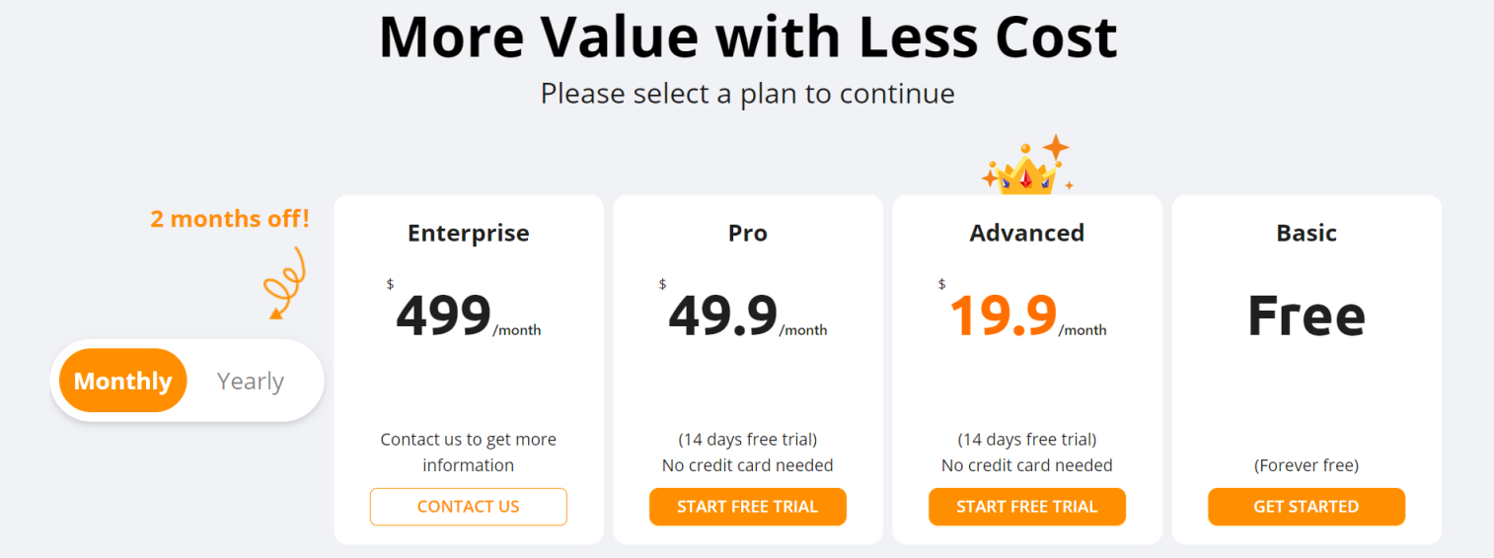
Task: Click the "Forever free" note
Action: [1306, 465]
